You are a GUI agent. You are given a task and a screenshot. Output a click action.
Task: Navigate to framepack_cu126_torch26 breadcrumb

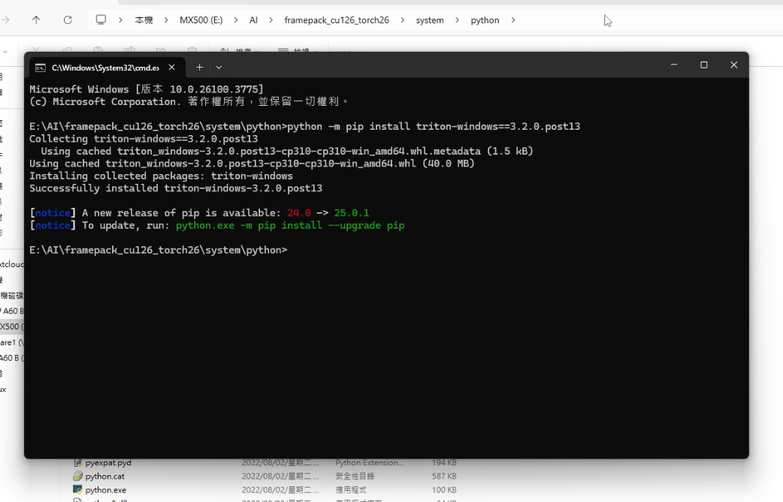[337, 20]
